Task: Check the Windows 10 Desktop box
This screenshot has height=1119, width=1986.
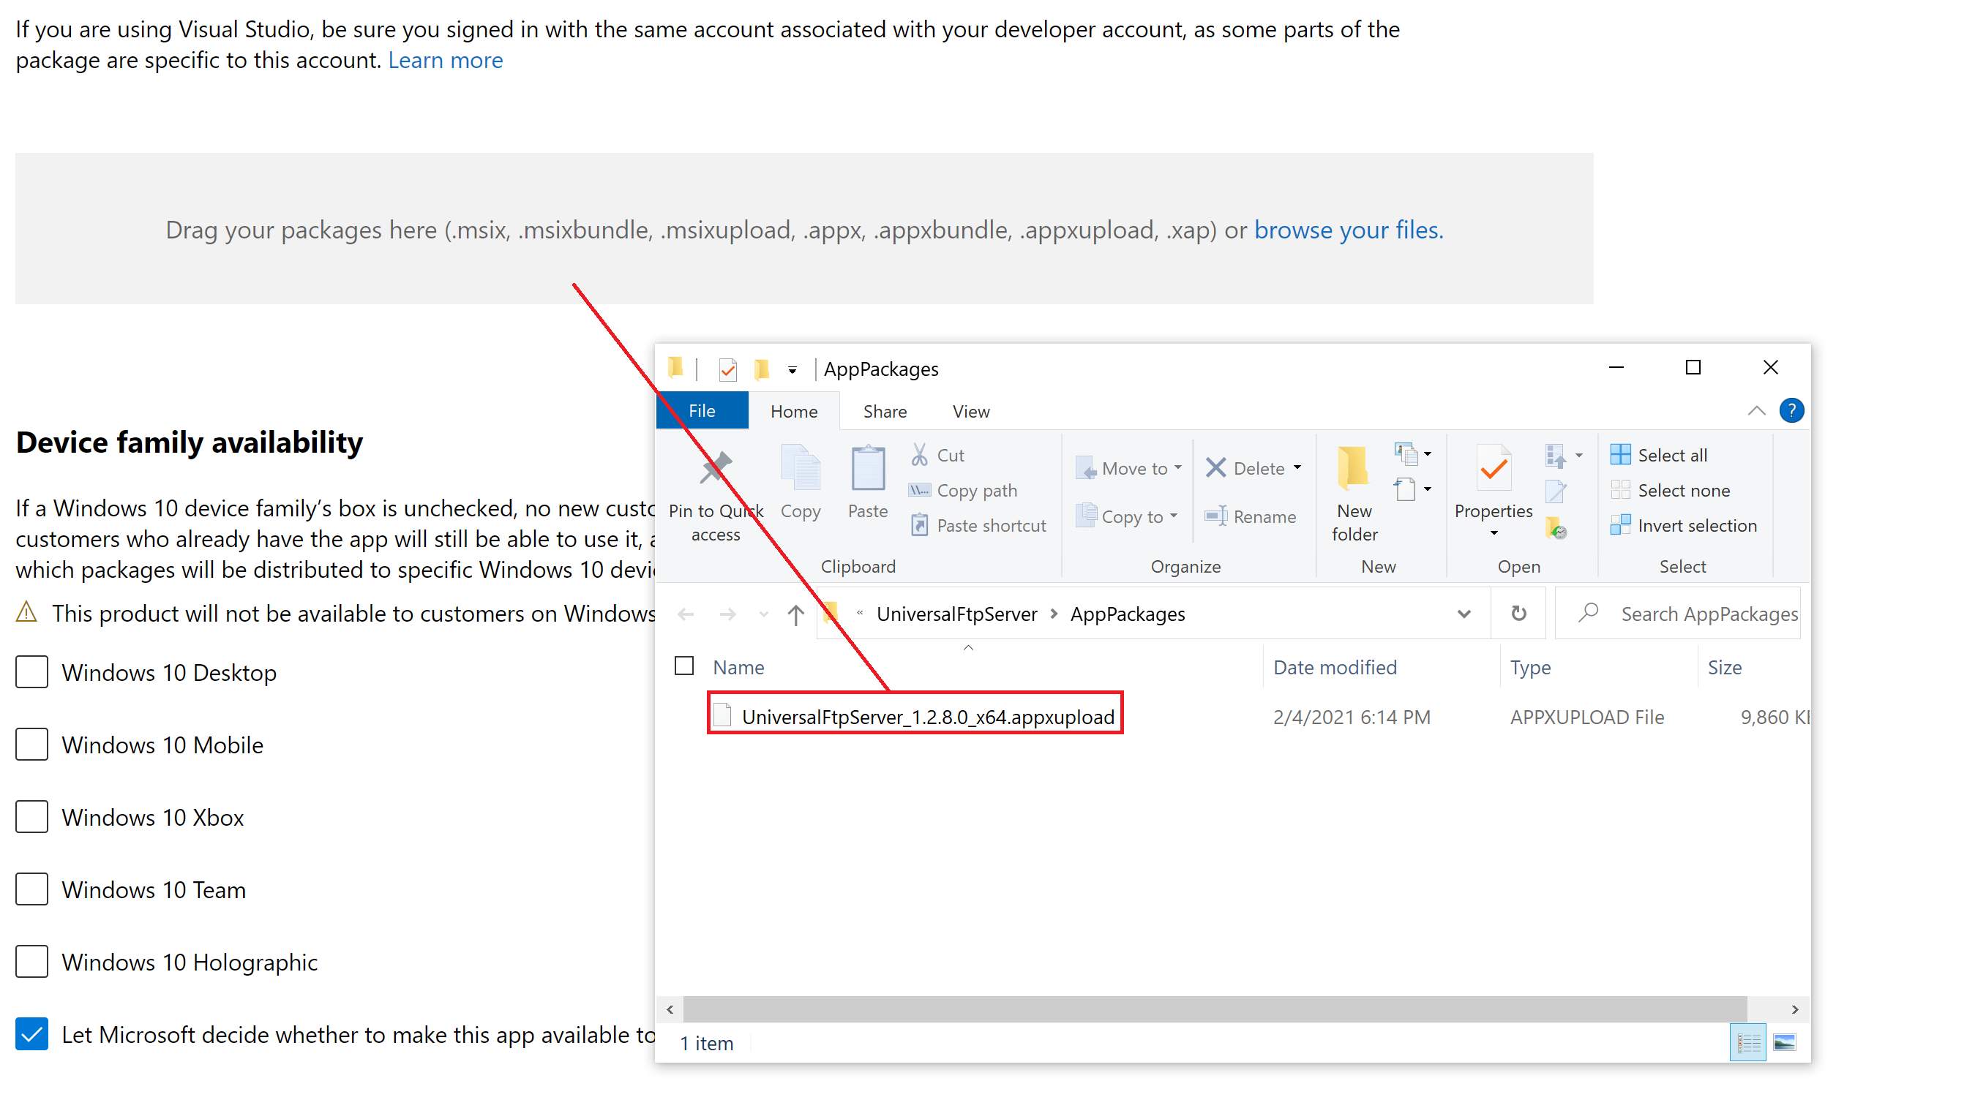Action: 31,672
